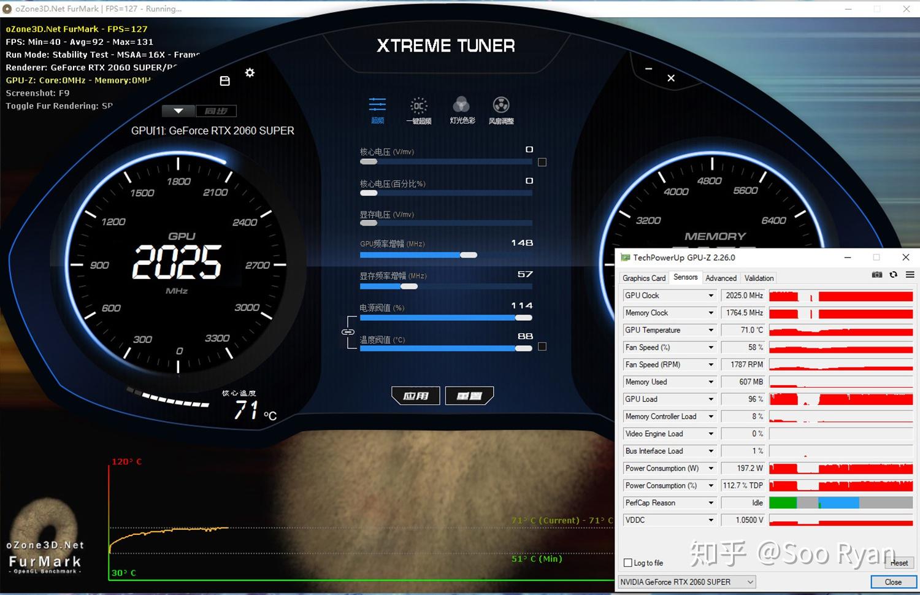The width and height of the screenshot is (920, 595).
Task: Click the Fan Speed value 1787 RPM
Action: (743, 364)
